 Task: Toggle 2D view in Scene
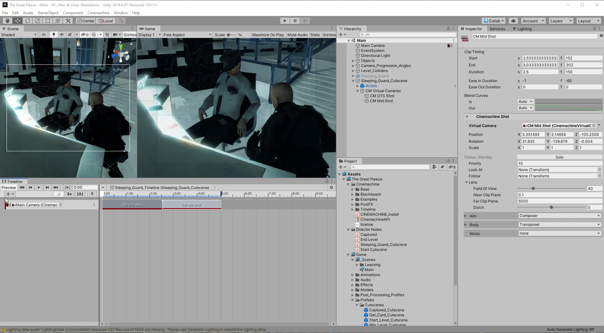pos(44,35)
